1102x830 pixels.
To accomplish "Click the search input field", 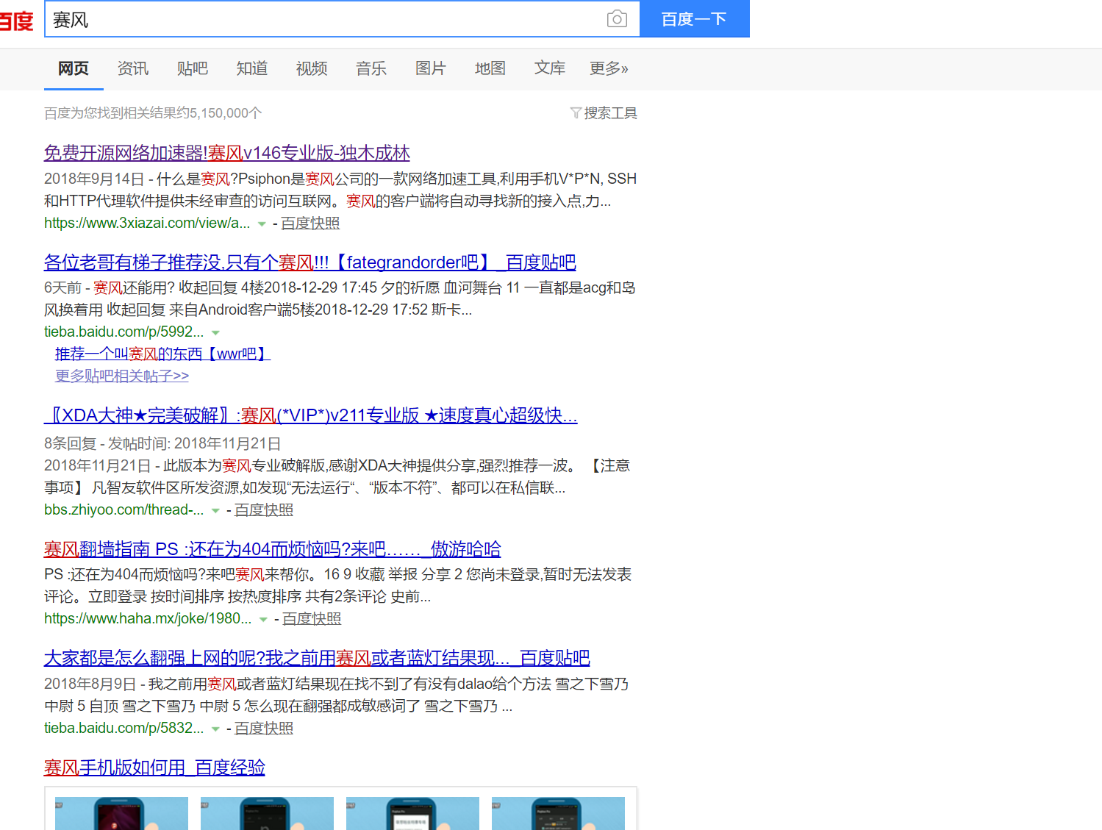I will click(323, 20).
